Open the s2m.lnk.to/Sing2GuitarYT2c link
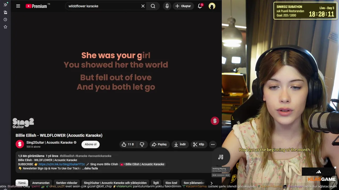Viewport: 339px width, 190px height. (x=62, y=164)
